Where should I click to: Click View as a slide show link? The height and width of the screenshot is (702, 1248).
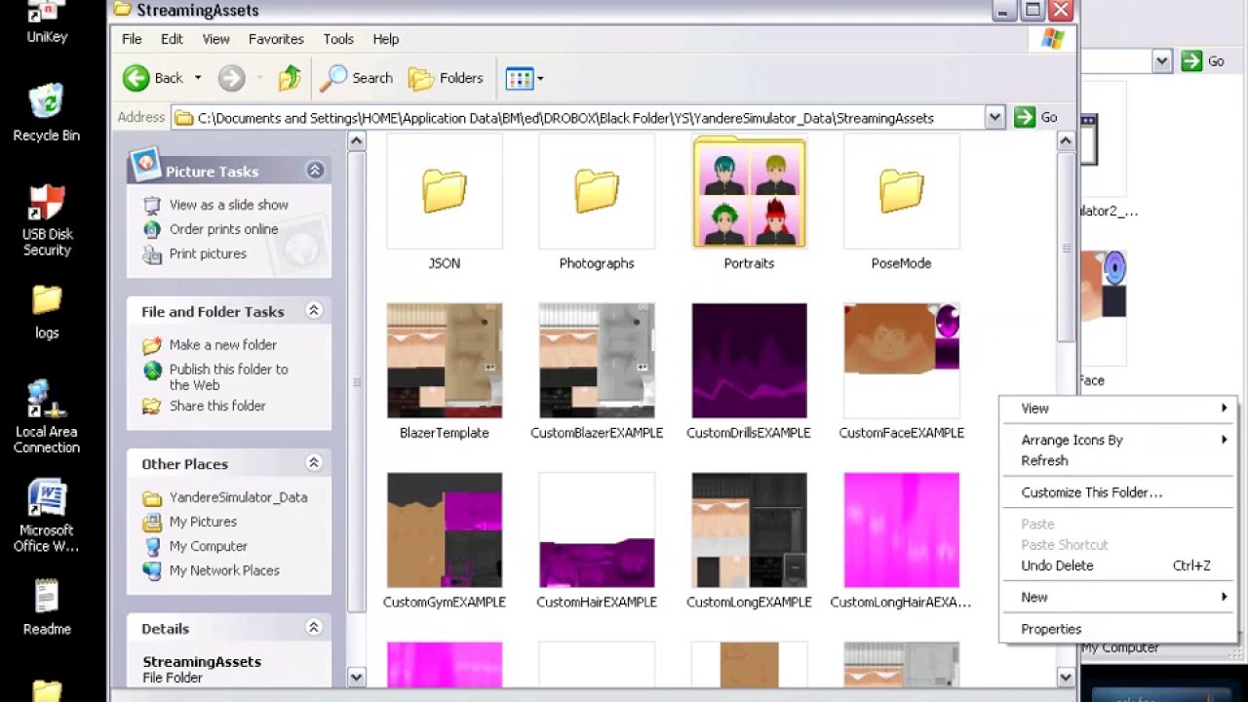228,205
